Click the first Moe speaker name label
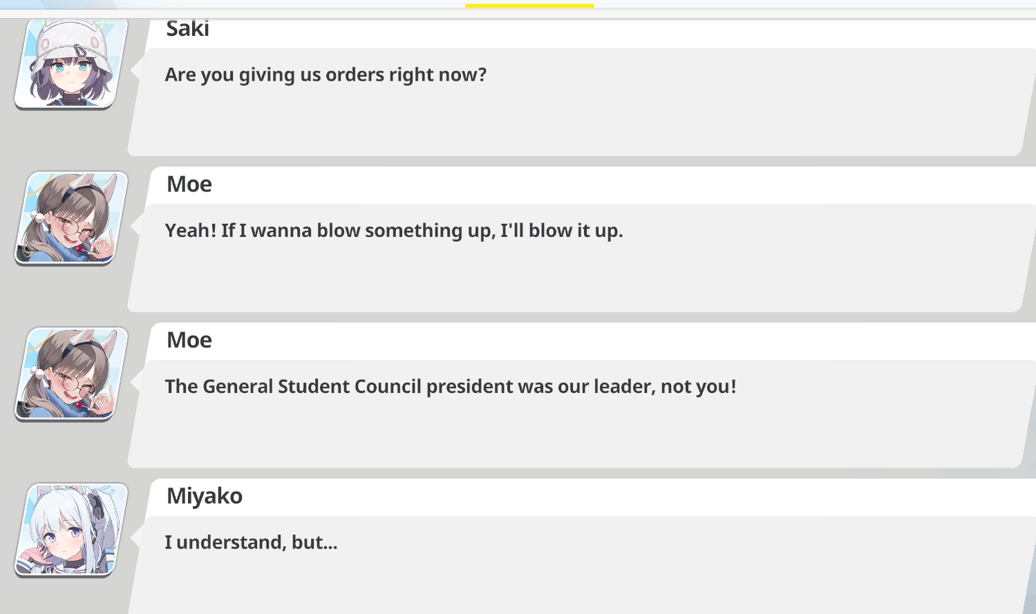 click(x=189, y=184)
